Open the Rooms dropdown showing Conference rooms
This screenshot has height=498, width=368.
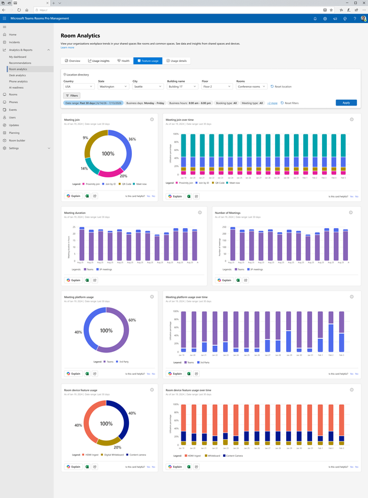pyautogui.click(x=251, y=87)
